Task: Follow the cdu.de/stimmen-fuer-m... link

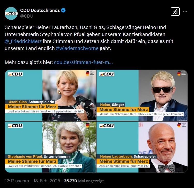Action: 83,62
